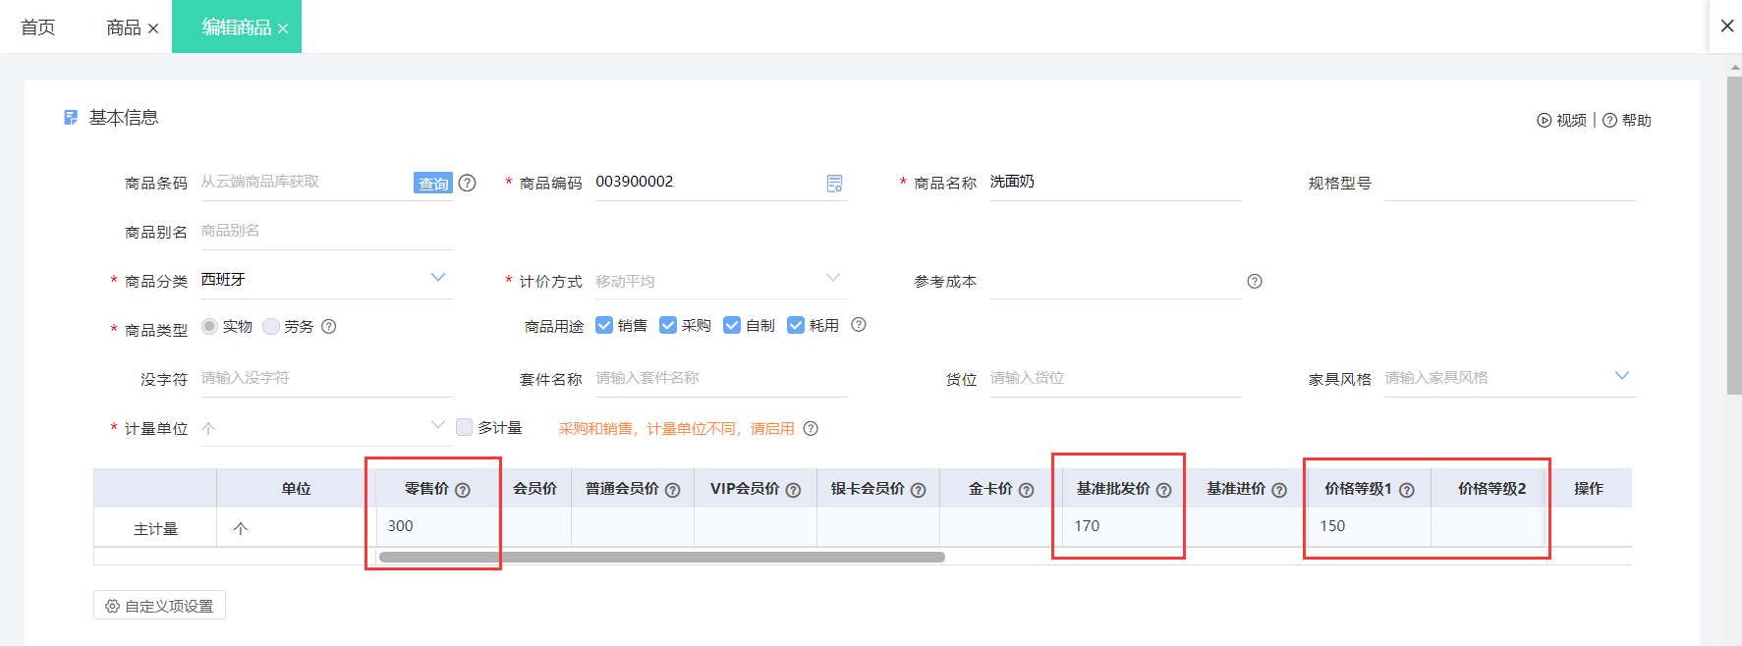Enable the 多计量 checkbox

(x=465, y=427)
